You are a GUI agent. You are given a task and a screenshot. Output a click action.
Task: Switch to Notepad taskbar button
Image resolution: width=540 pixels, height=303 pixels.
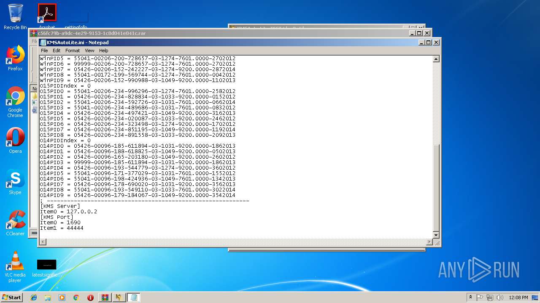134,298
